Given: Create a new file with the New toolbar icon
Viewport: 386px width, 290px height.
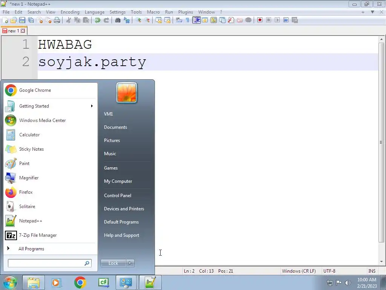Looking at the screenshot, I should pyautogui.click(x=5, y=20).
